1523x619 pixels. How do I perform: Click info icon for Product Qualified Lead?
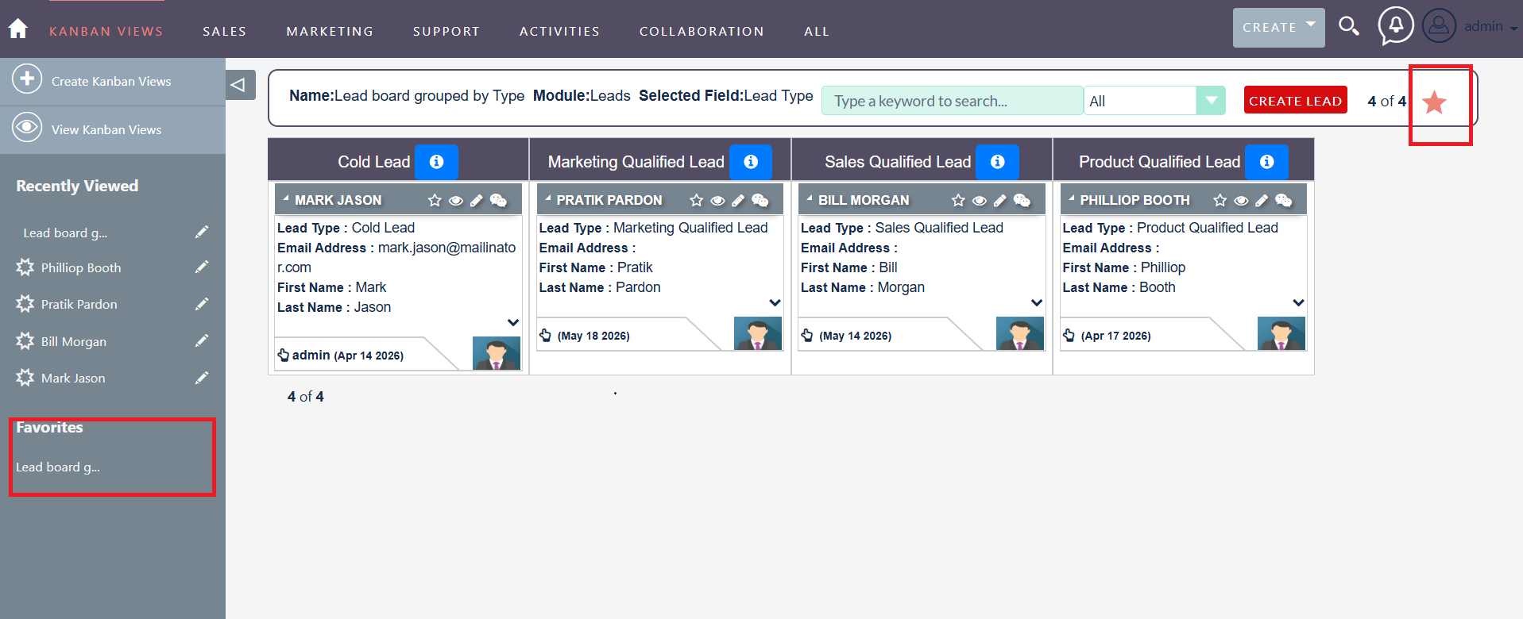pos(1266,162)
